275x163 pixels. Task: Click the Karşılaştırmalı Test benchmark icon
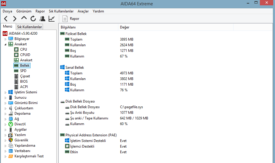[x=11, y=156]
